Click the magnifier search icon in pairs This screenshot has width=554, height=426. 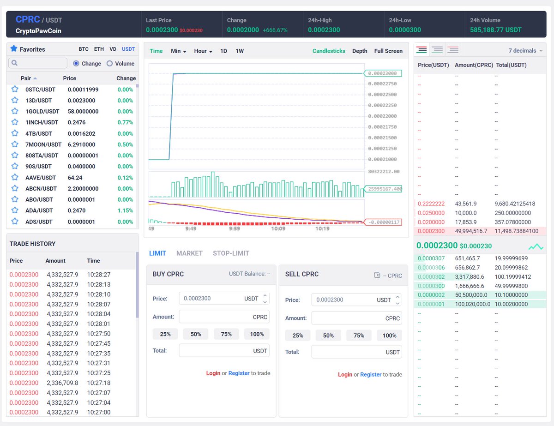(x=14, y=63)
